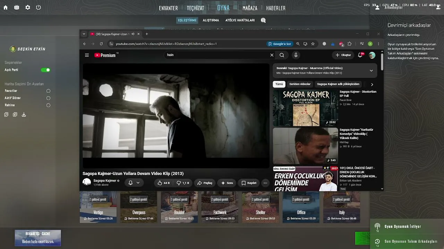444x249 pixels.
Task: Reload the YouTube page
Action: [101, 44]
